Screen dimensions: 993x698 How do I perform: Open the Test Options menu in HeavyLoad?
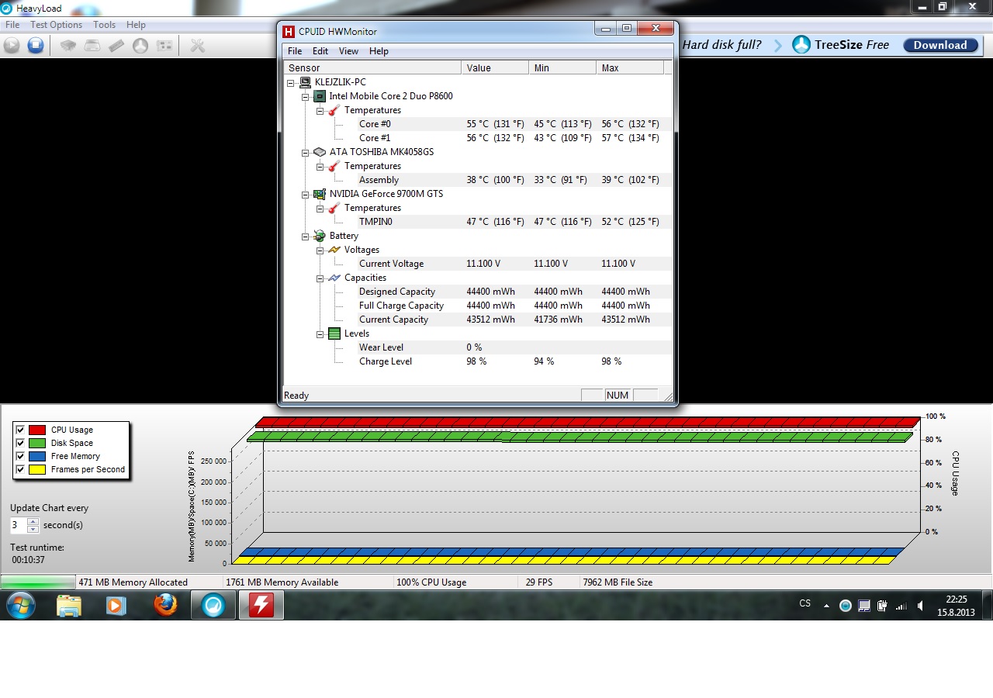[x=57, y=25]
